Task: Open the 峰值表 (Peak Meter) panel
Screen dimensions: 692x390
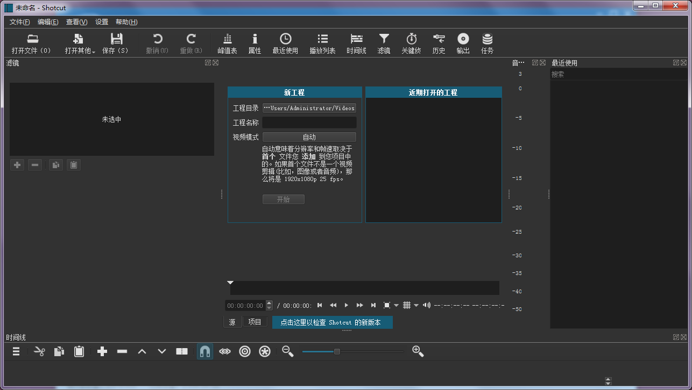Action: (227, 43)
